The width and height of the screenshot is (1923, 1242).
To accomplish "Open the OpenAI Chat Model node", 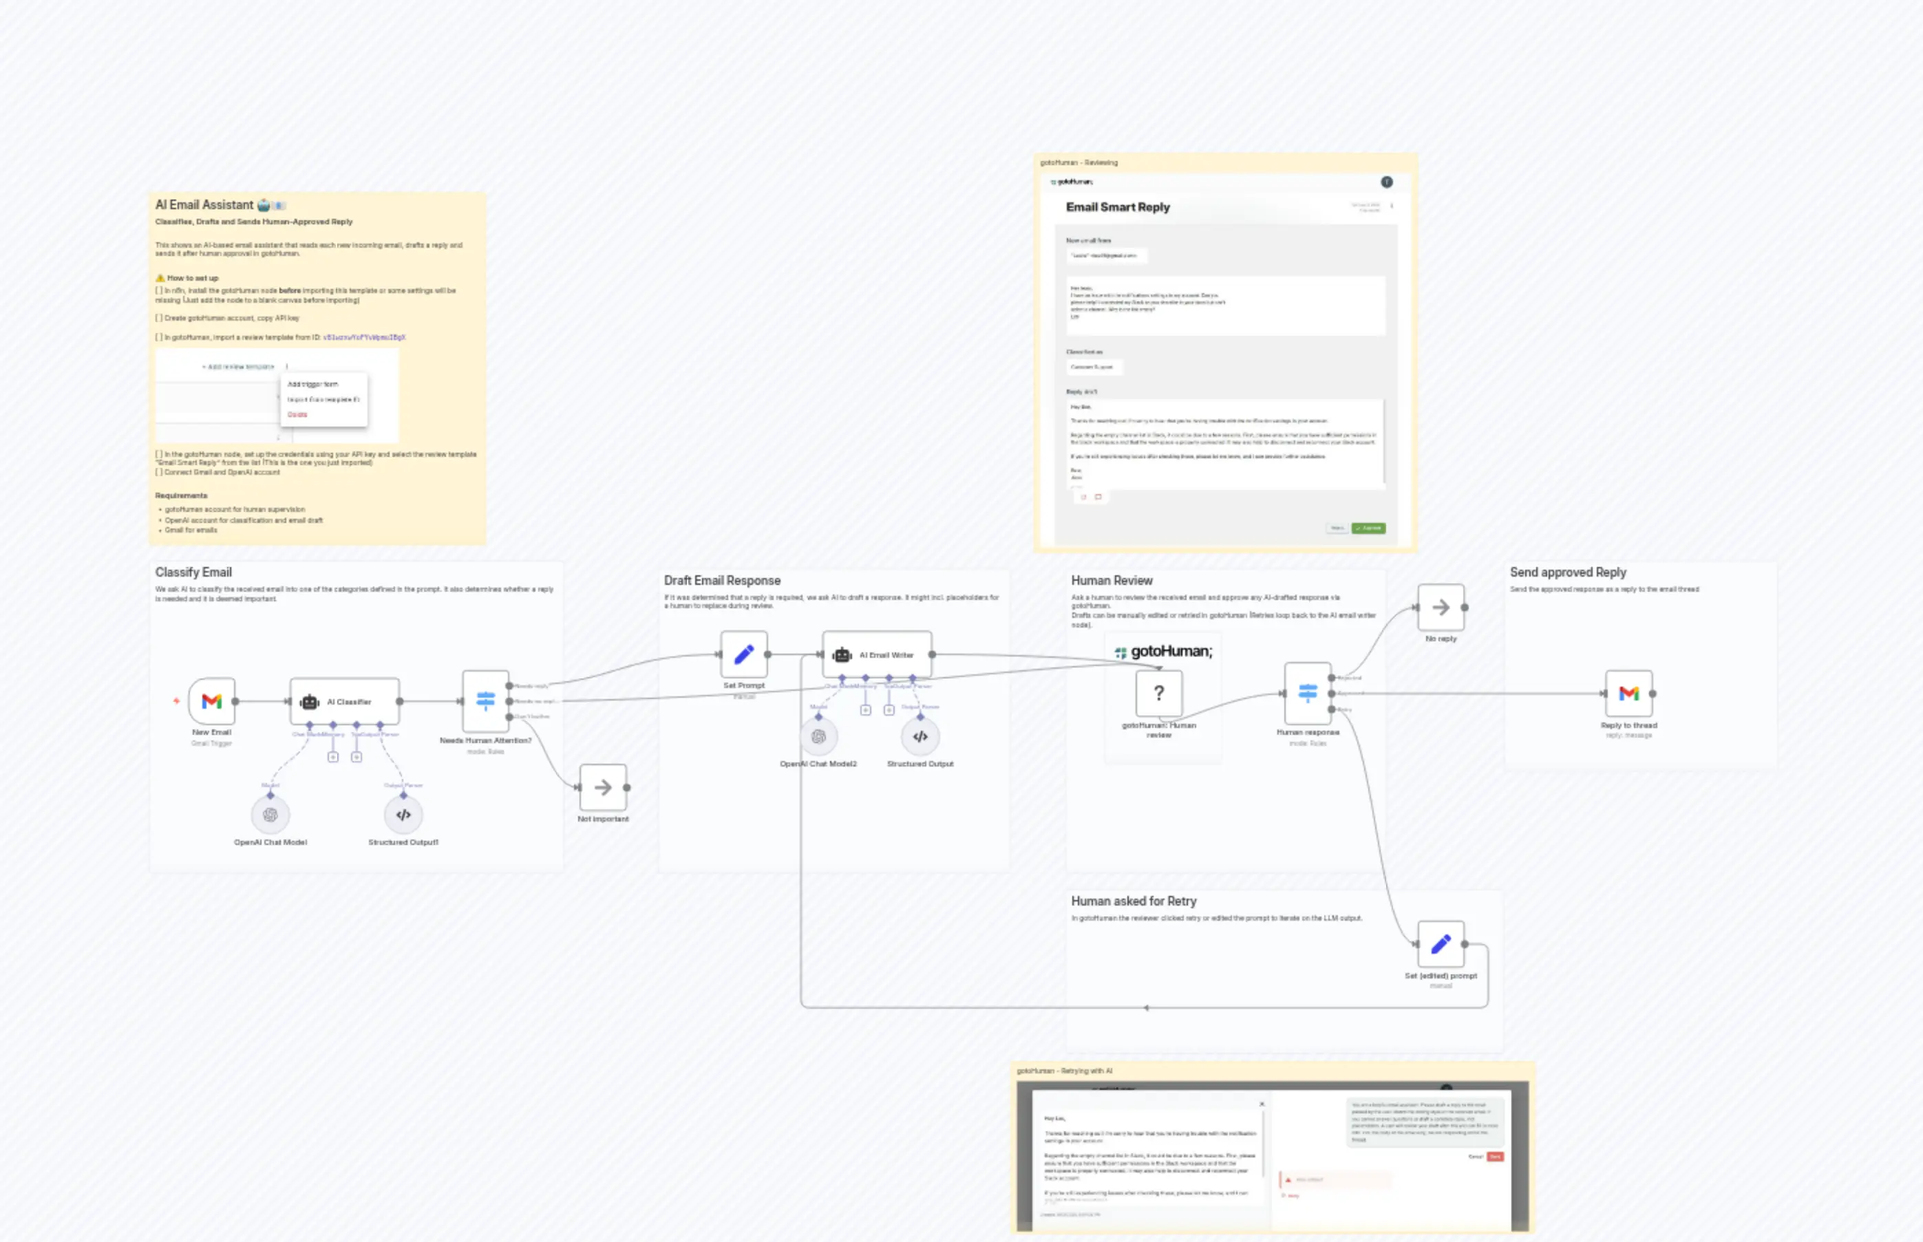I will pos(271,815).
